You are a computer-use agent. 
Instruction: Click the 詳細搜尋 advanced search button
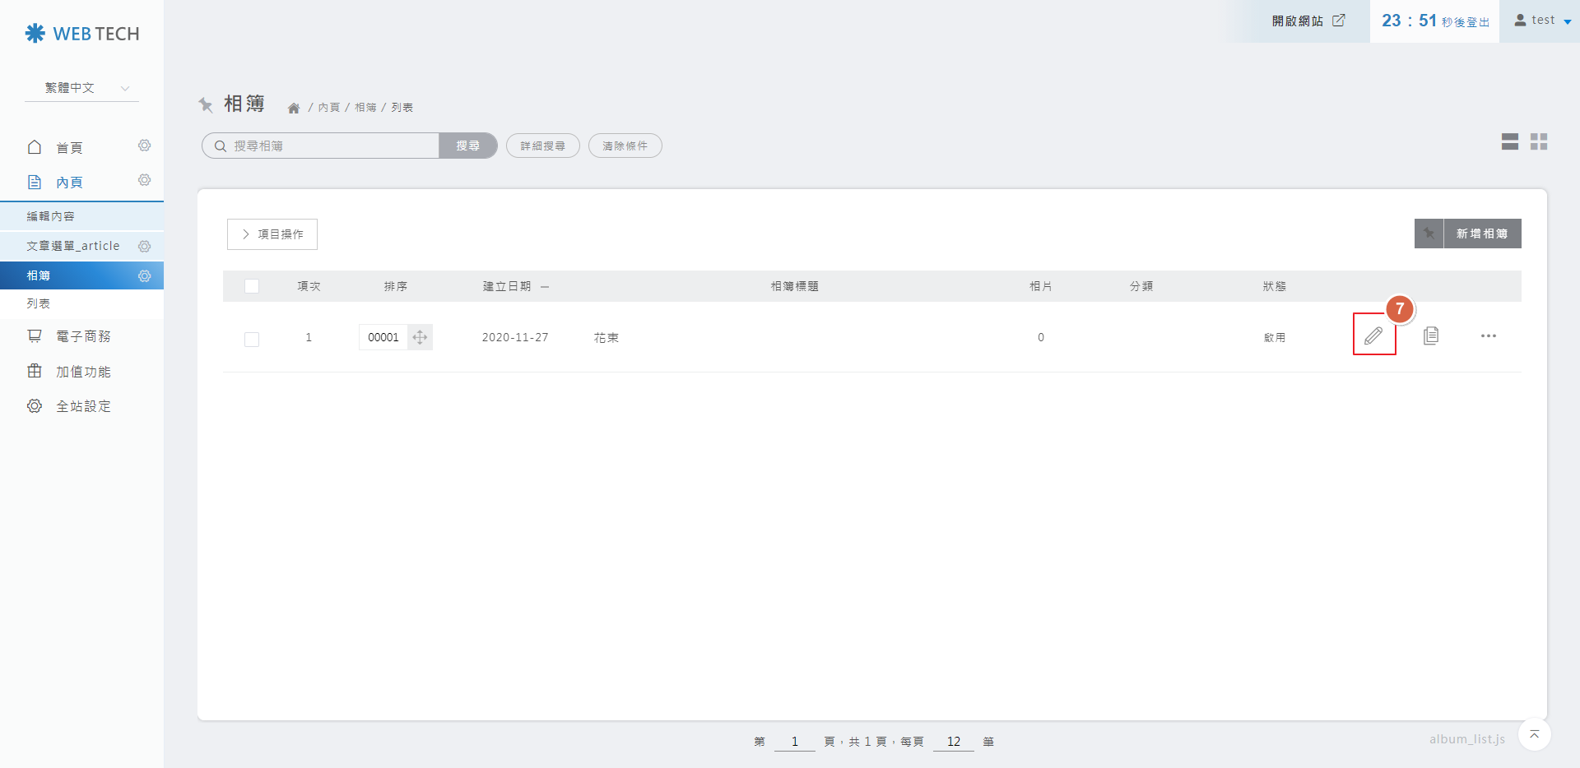[542, 146]
